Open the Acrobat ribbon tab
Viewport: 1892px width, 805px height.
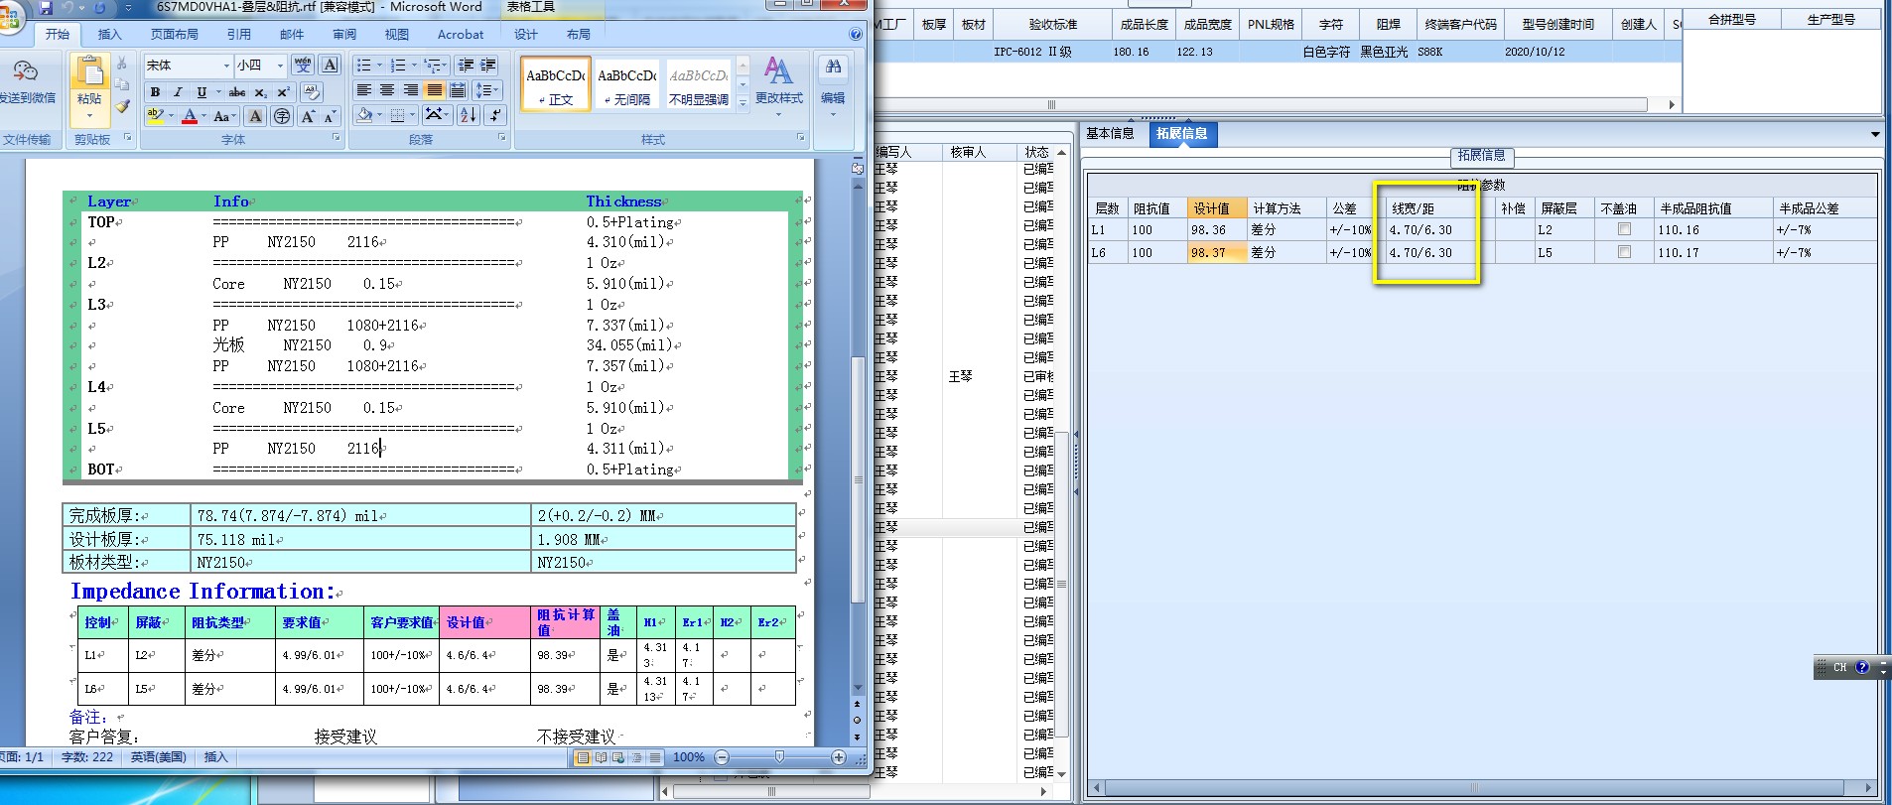pos(461,34)
